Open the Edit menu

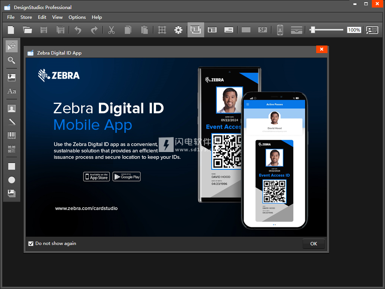(x=42, y=17)
